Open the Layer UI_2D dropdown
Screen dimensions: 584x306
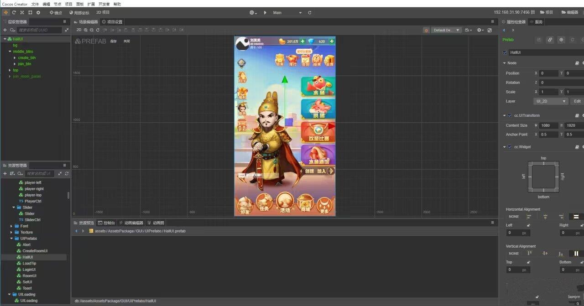[551, 101]
